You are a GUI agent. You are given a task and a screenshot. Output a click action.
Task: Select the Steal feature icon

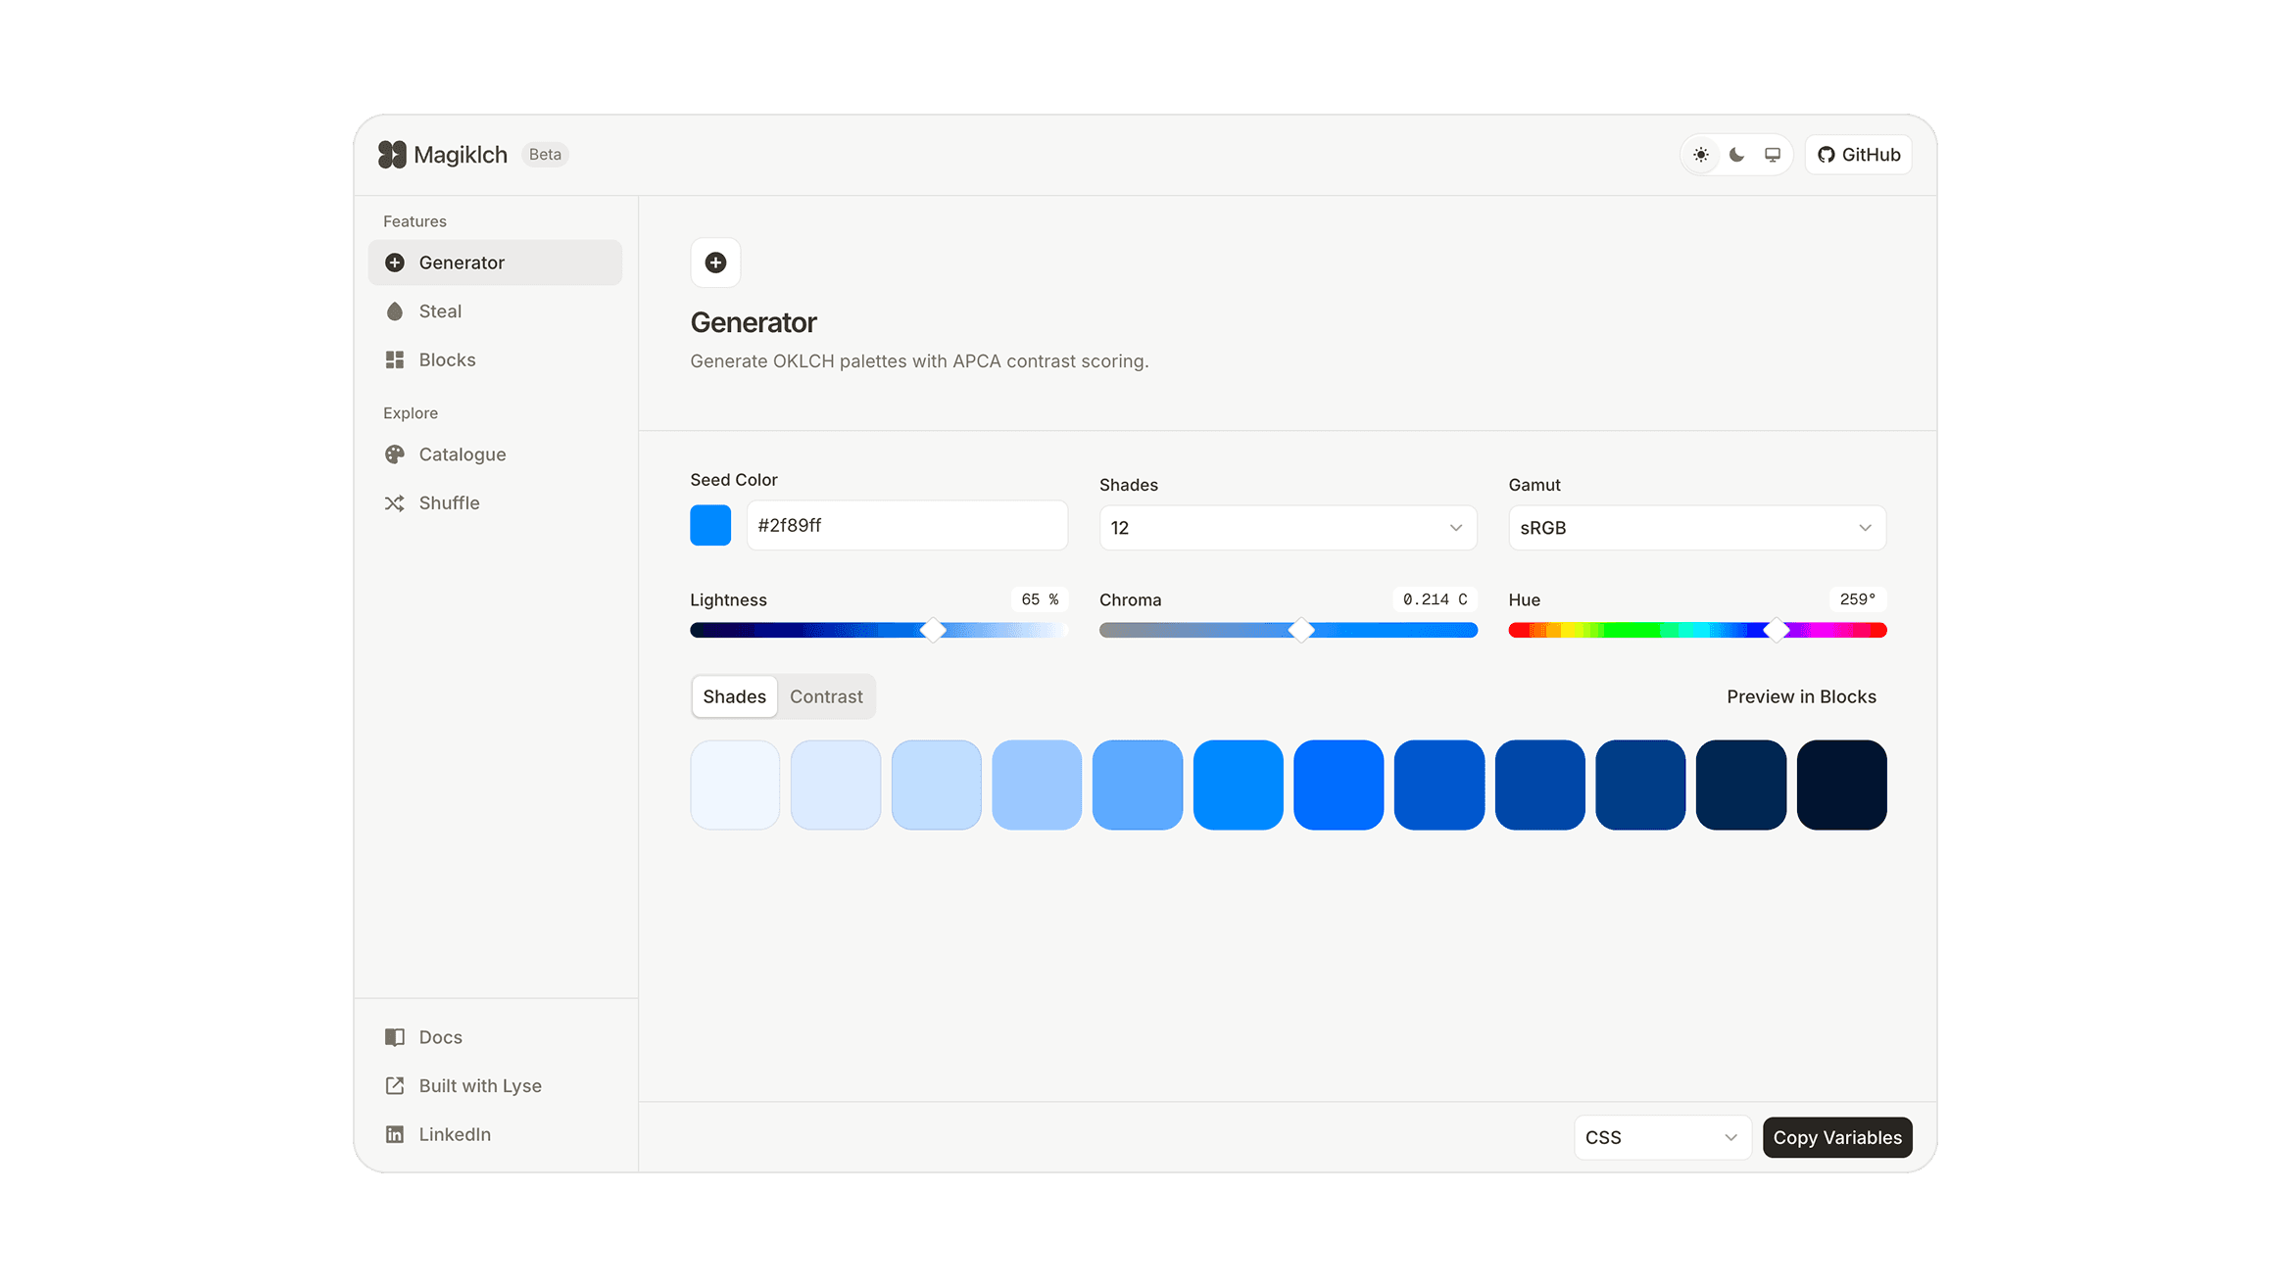coord(395,310)
